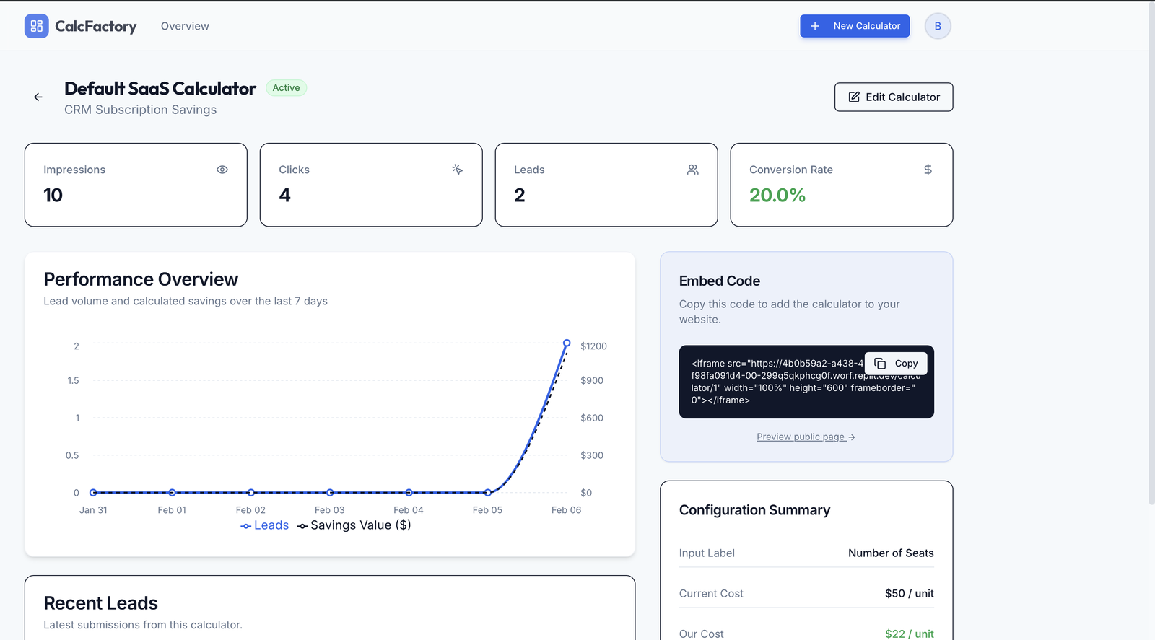1155x640 pixels.
Task: Open the Preview public page link
Action: point(806,437)
